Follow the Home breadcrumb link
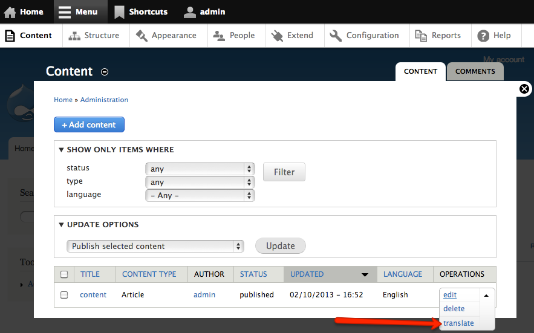 click(63, 100)
